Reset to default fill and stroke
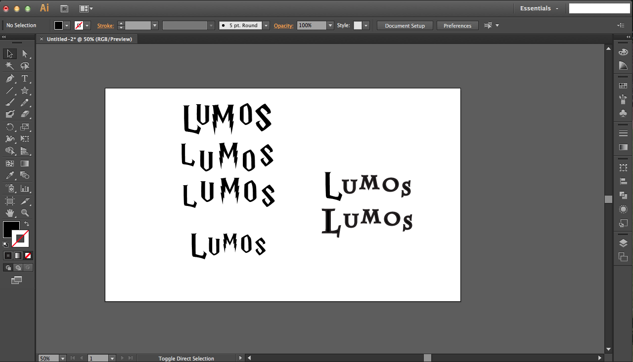633x362 pixels. coord(5,244)
